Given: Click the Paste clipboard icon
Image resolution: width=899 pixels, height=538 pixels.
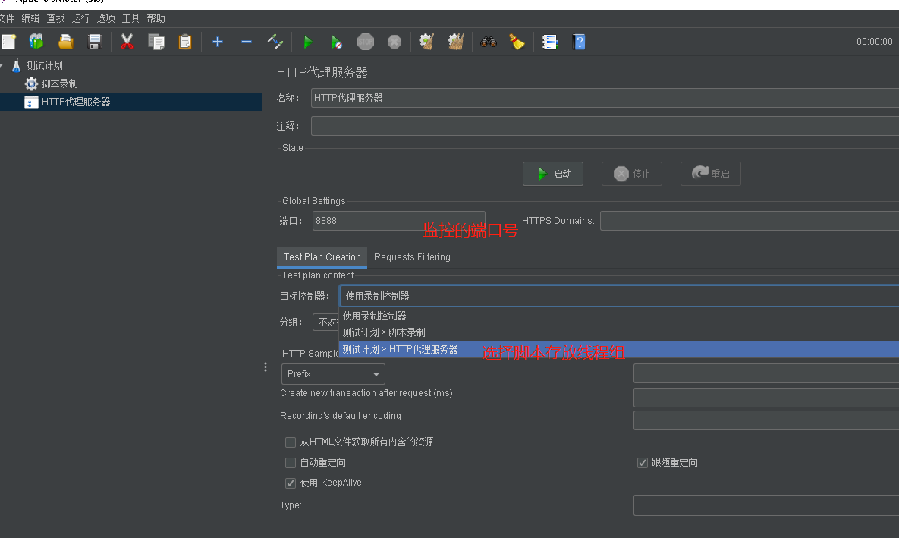Looking at the screenshot, I should 184,42.
